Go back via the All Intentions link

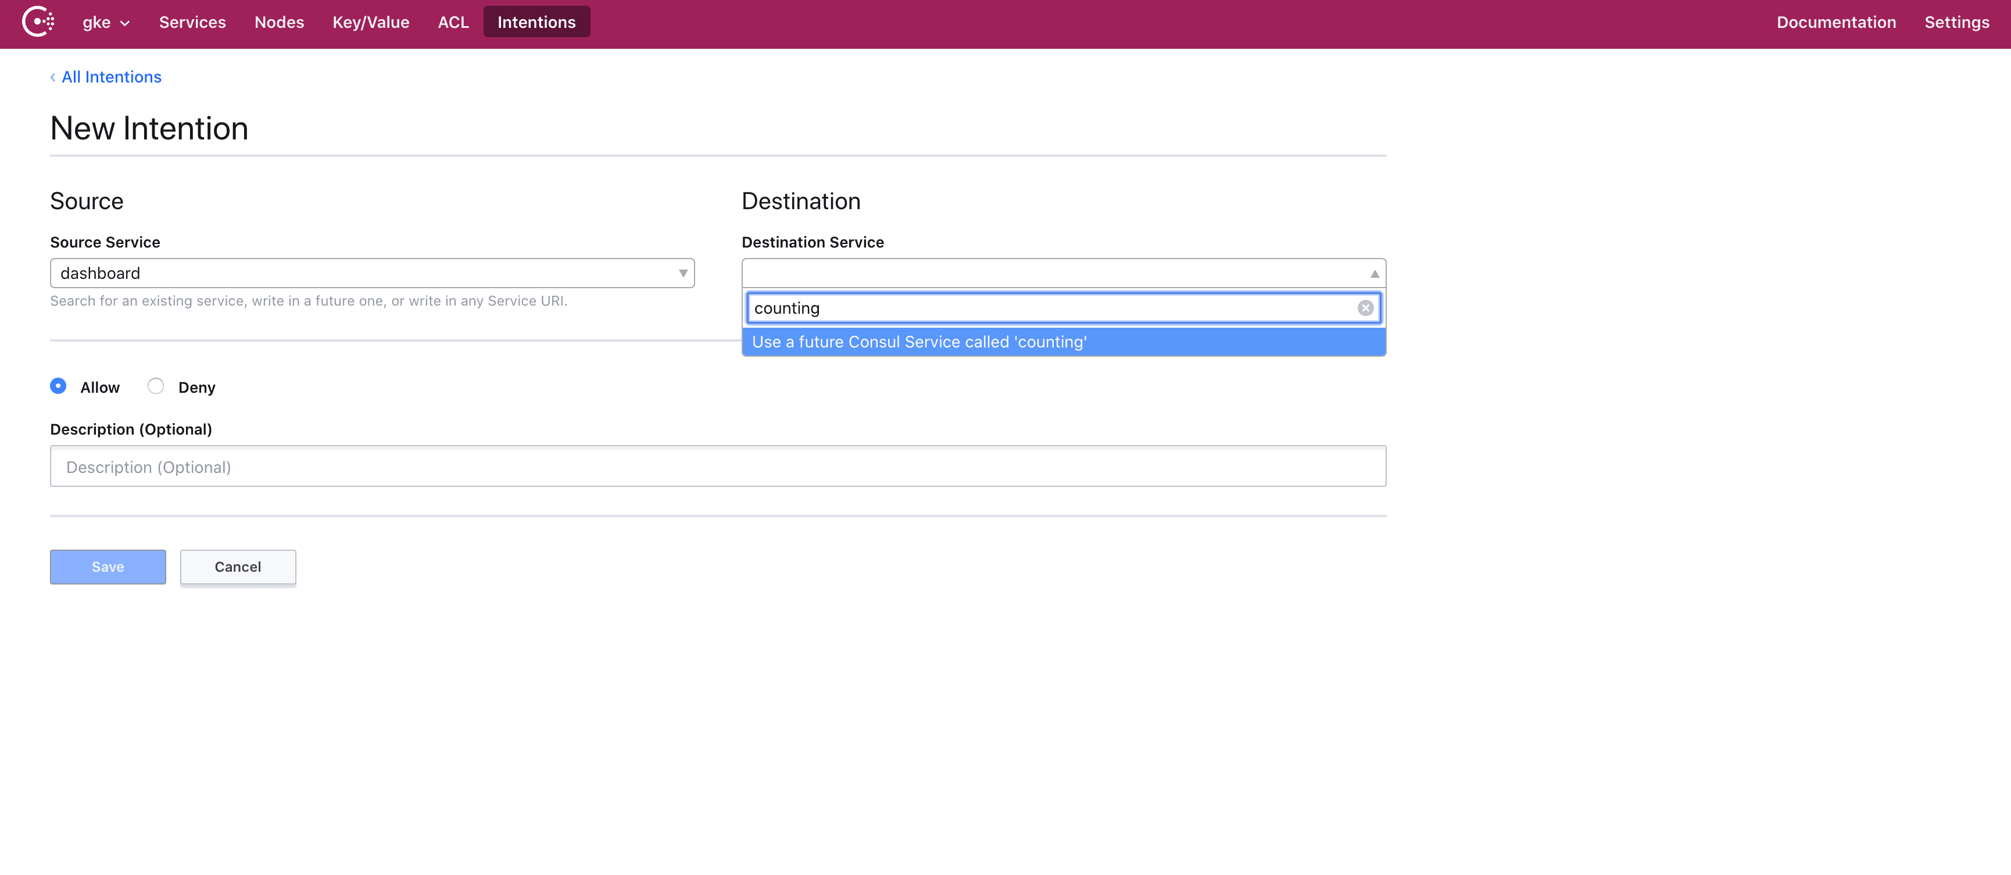[x=112, y=77]
